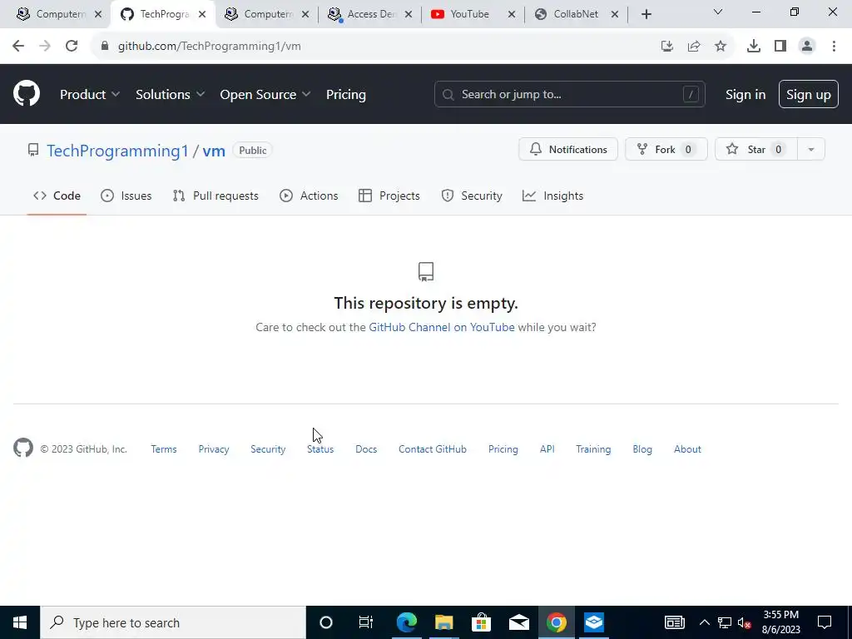Click the address bar URL
Screen dimensions: 852x639
pos(209,47)
